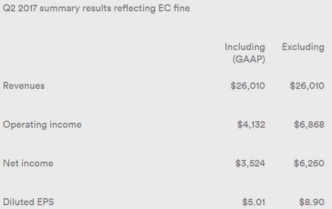Click the (GAAP) text in header
Screen dimensions: 332x209
coord(249,59)
